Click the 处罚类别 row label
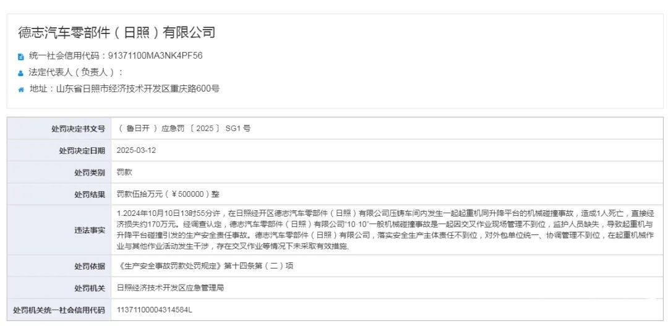Image resolution: width=668 pixels, height=326 pixels. pos(90,173)
